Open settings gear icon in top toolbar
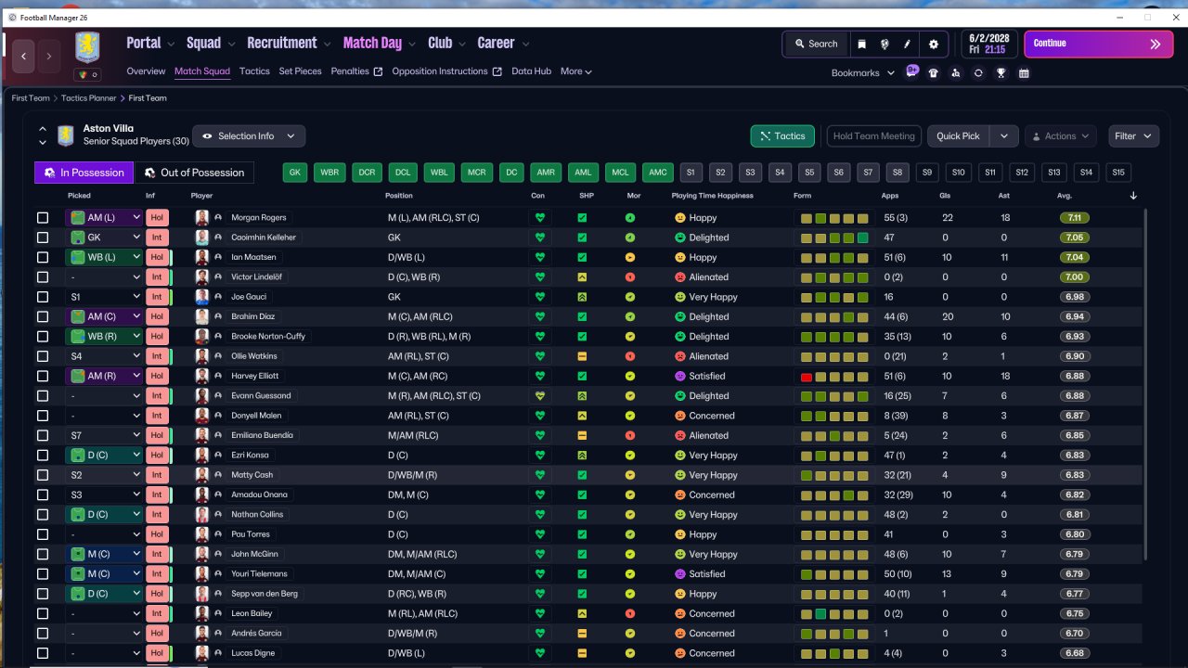 [x=934, y=44]
